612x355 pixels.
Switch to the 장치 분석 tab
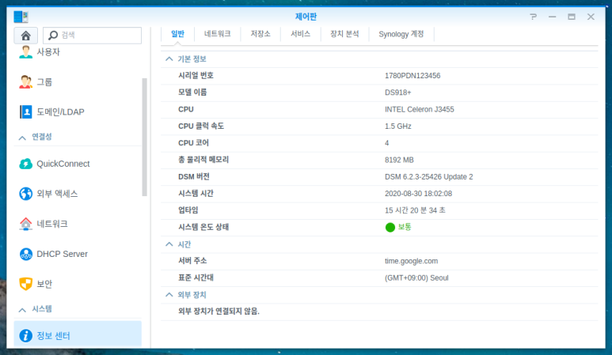[x=344, y=34]
